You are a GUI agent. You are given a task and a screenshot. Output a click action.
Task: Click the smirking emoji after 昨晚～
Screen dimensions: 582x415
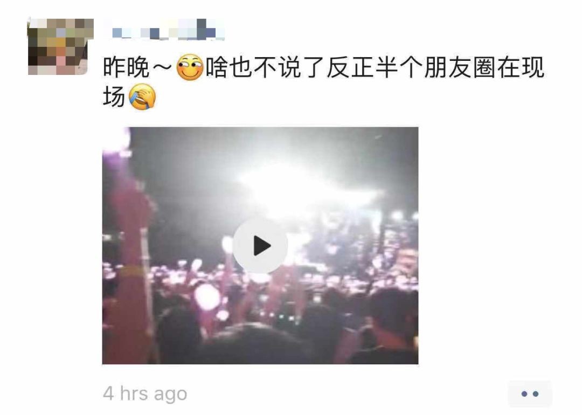click(x=190, y=67)
